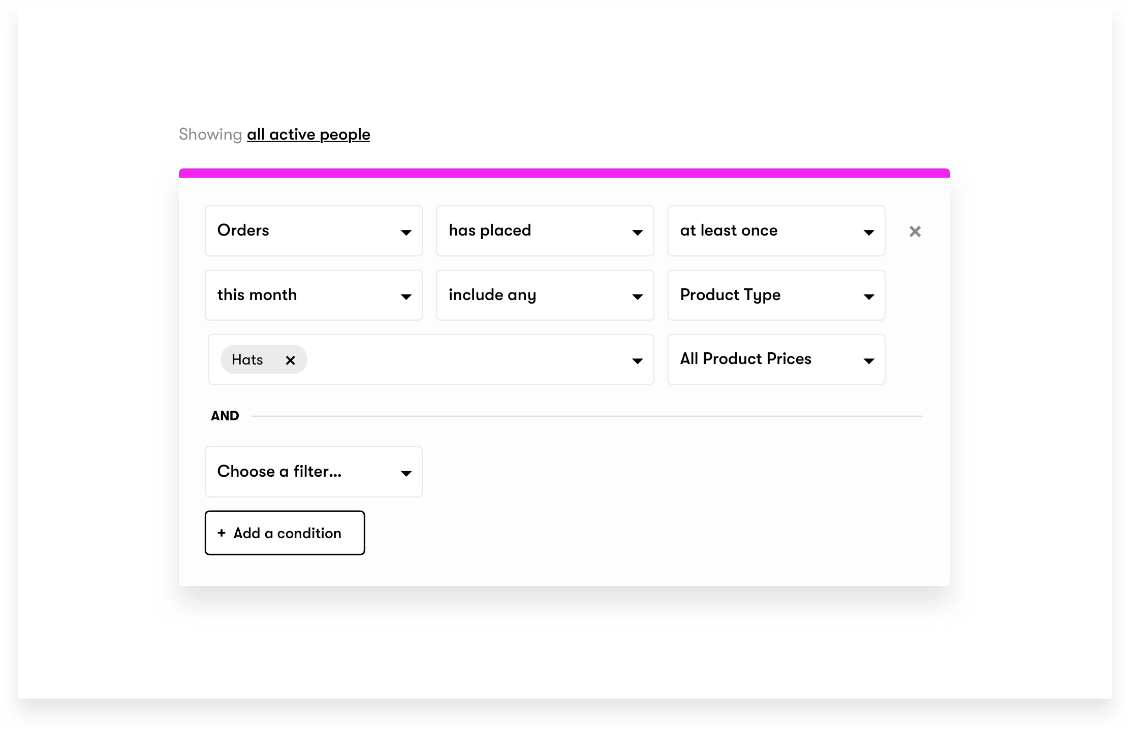This screenshot has width=1130, height=730.
Task: Click the chevron on "this month"
Action: [x=406, y=296]
